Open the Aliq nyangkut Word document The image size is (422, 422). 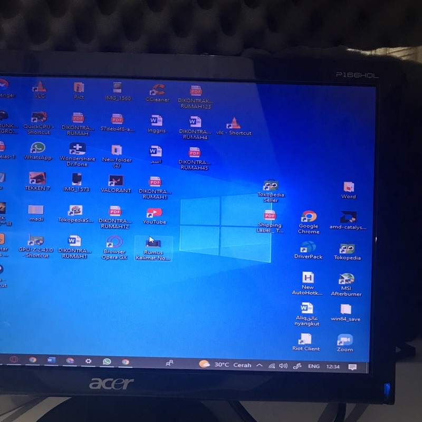[x=306, y=314]
